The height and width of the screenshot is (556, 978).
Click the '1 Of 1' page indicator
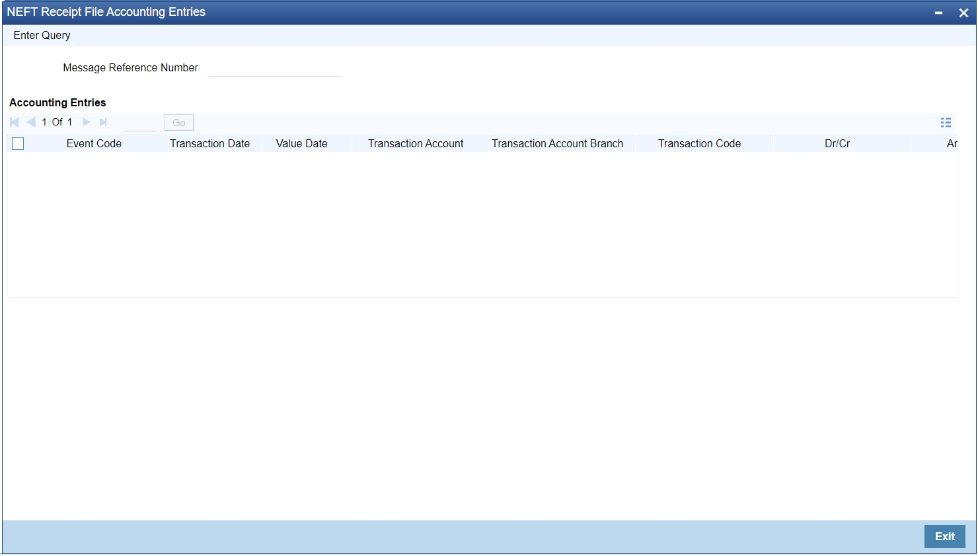[x=57, y=122]
